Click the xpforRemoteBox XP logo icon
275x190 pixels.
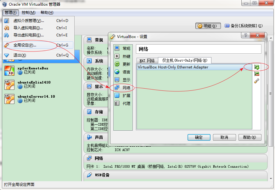click(x=9, y=71)
